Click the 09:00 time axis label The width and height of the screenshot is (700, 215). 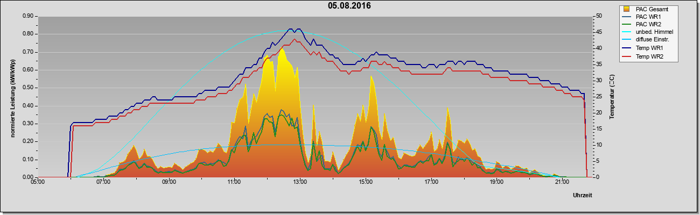[x=169, y=182]
